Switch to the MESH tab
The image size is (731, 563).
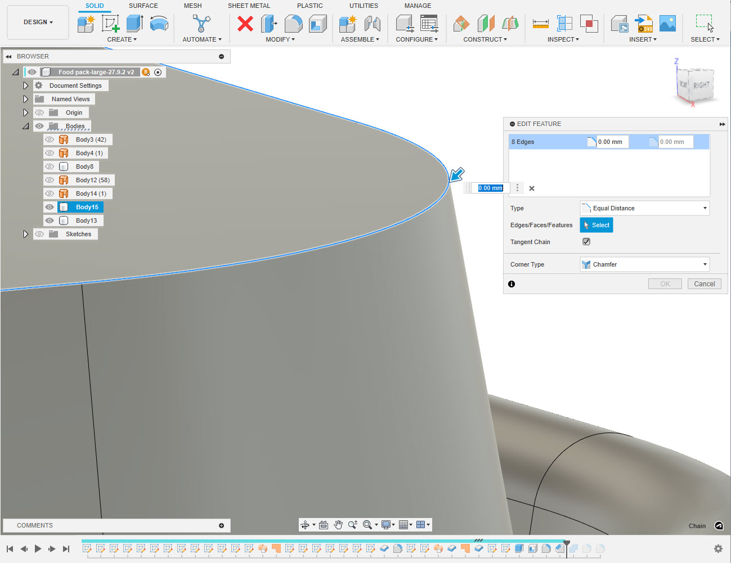tap(192, 6)
